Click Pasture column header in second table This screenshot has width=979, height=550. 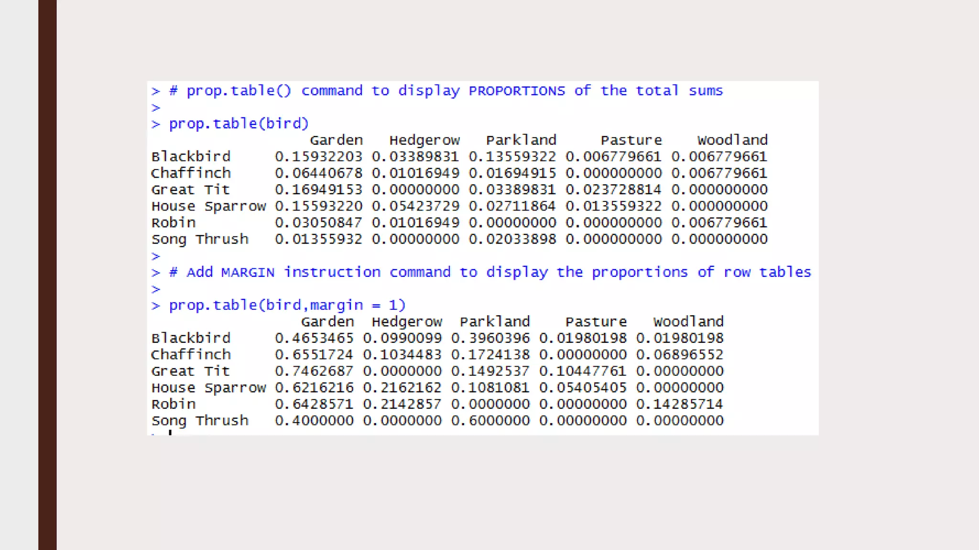(596, 322)
